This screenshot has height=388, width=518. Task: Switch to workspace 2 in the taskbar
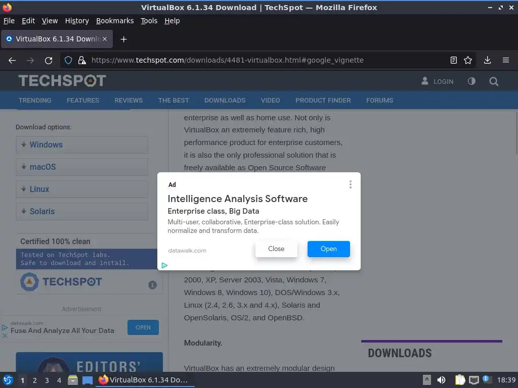35,380
